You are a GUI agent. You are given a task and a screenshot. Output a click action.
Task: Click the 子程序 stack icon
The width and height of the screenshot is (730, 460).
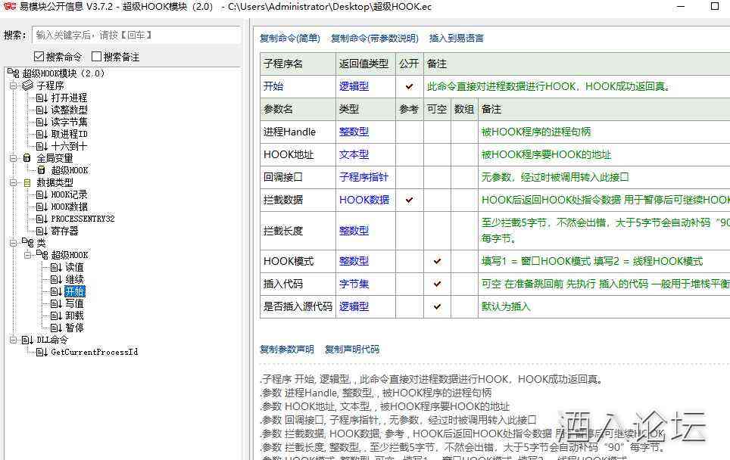[x=27, y=85]
